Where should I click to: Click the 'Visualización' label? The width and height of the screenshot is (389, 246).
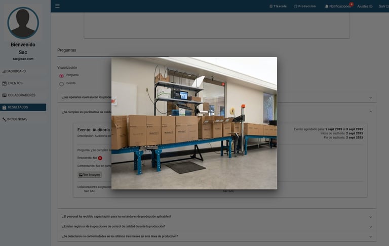pyautogui.click(x=67, y=67)
